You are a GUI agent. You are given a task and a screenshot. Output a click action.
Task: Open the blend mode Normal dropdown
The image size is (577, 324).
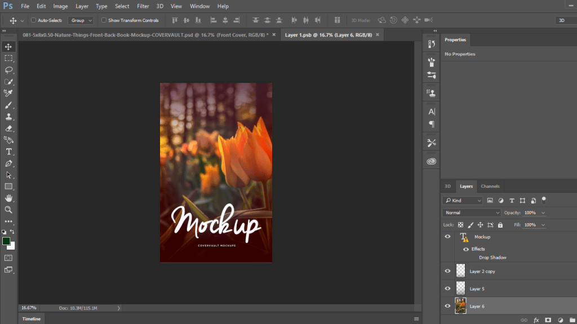click(472, 213)
